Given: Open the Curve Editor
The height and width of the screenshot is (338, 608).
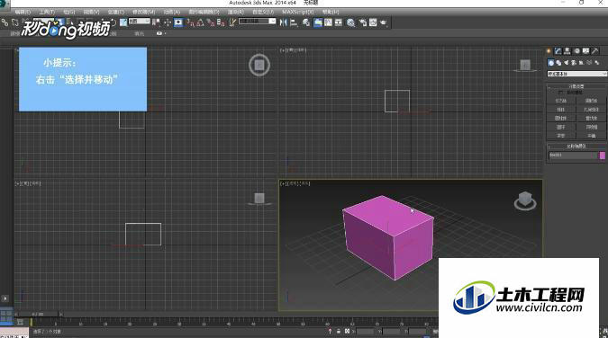Looking at the screenshot, I should coord(328,22).
